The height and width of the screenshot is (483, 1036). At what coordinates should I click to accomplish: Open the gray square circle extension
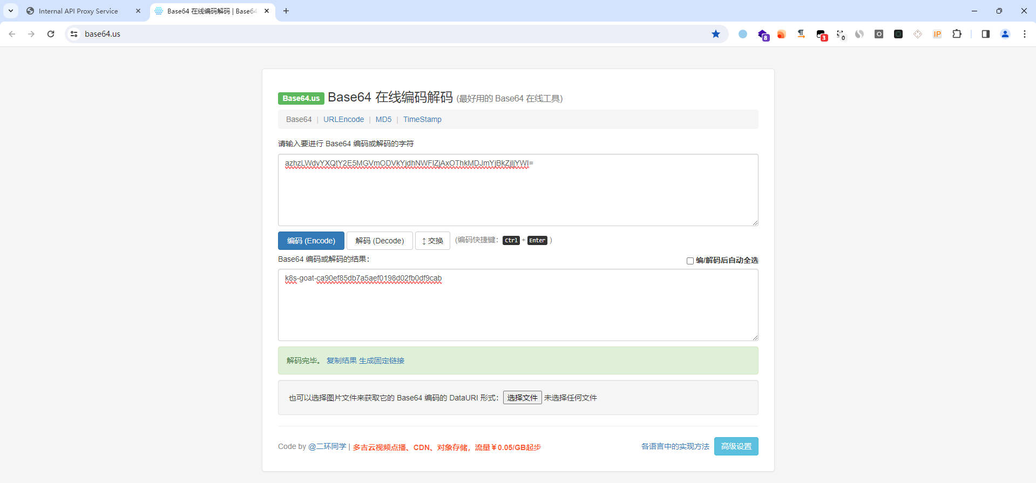879,34
